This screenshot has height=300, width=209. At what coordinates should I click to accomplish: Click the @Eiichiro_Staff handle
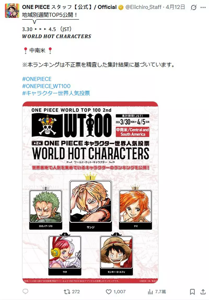tap(143, 7)
